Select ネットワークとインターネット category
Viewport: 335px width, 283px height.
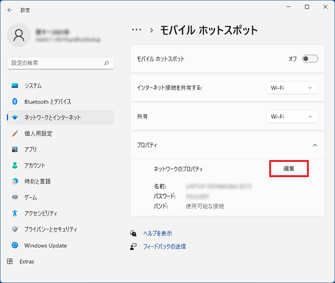[x=60, y=117]
